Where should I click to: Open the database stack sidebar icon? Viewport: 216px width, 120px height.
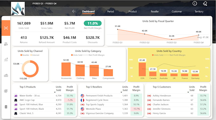6,107
